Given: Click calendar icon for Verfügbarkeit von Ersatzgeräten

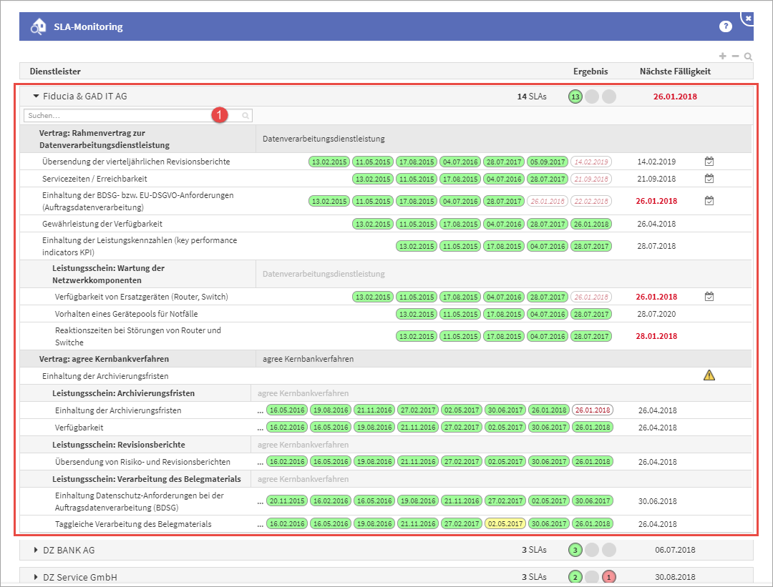Looking at the screenshot, I should pos(709,297).
